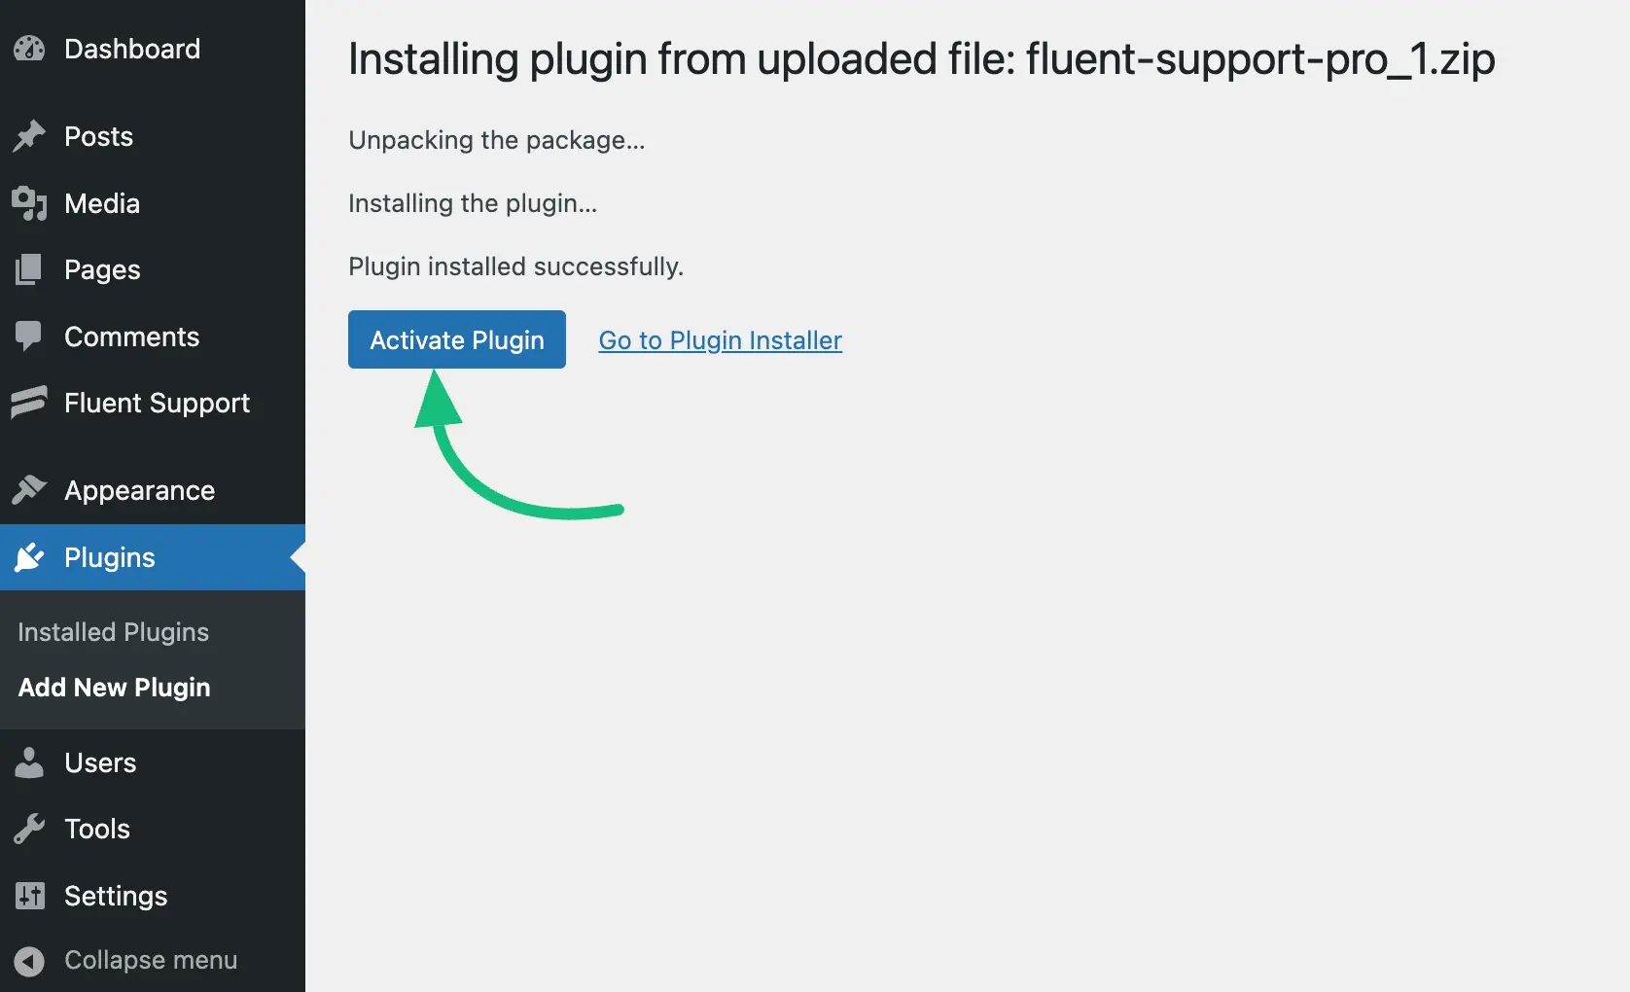The image size is (1630, 992).
Task: Click the Posts pushpin icon
Action: tap(29, 136)
